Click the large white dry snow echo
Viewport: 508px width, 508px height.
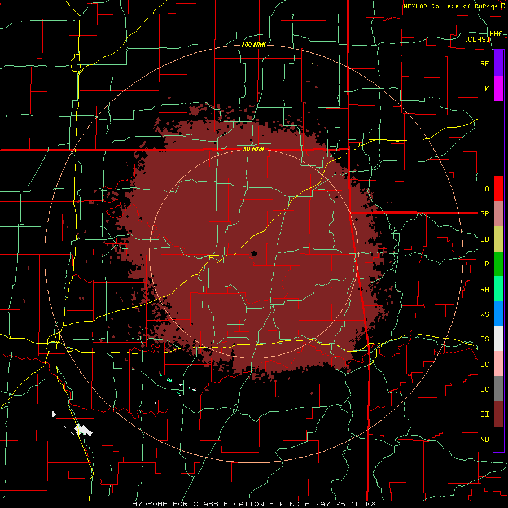click(x=84, y=430)
